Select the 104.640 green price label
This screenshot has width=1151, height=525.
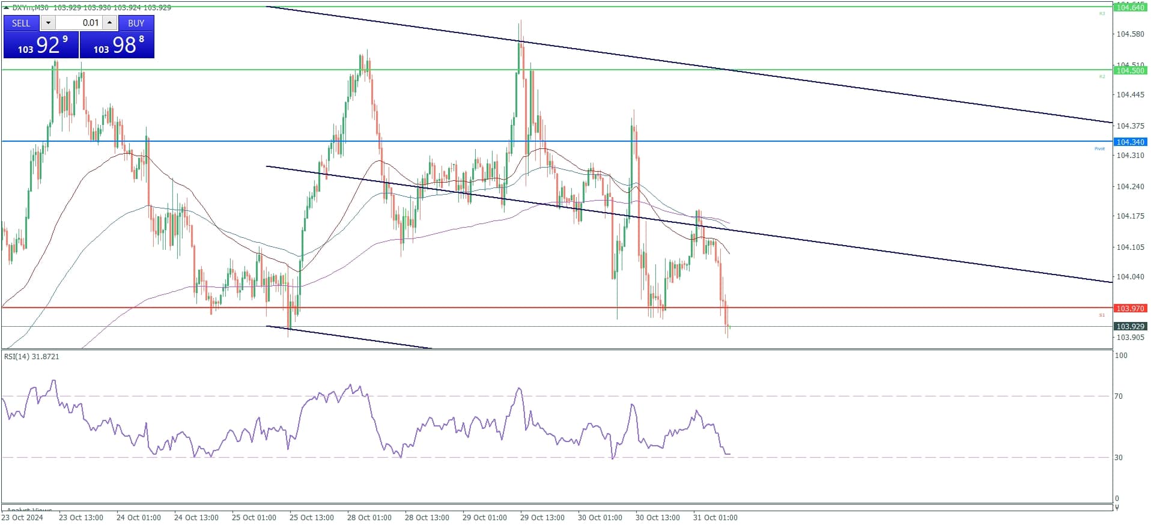(x=1130, y=7)
